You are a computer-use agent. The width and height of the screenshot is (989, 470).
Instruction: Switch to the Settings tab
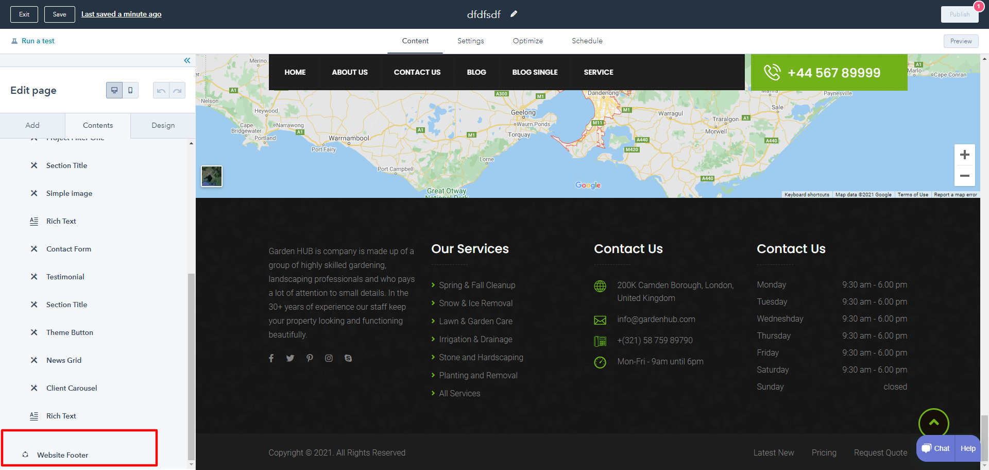coord(470,41)
